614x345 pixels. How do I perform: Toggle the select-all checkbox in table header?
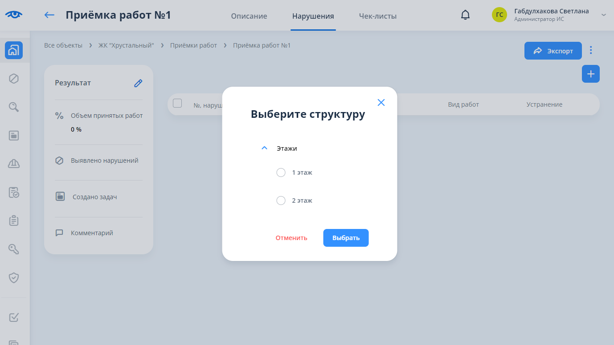177,103
